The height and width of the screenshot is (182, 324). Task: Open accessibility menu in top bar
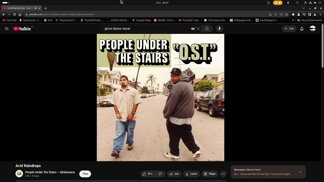(x=288, y=3)
